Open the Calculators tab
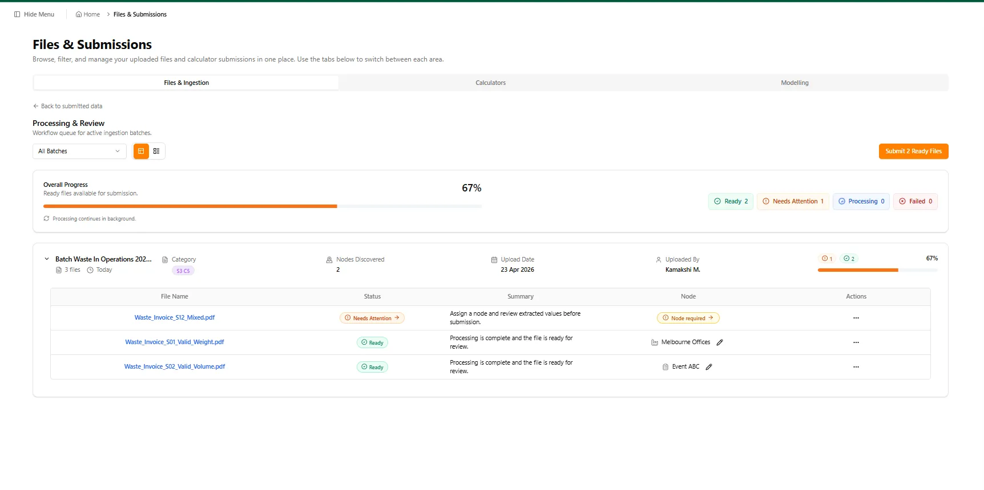 [x=490, y=83]
